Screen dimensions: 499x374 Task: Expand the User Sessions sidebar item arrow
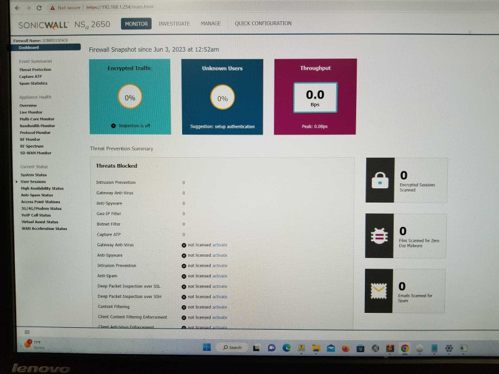click(x=17, y=181)
